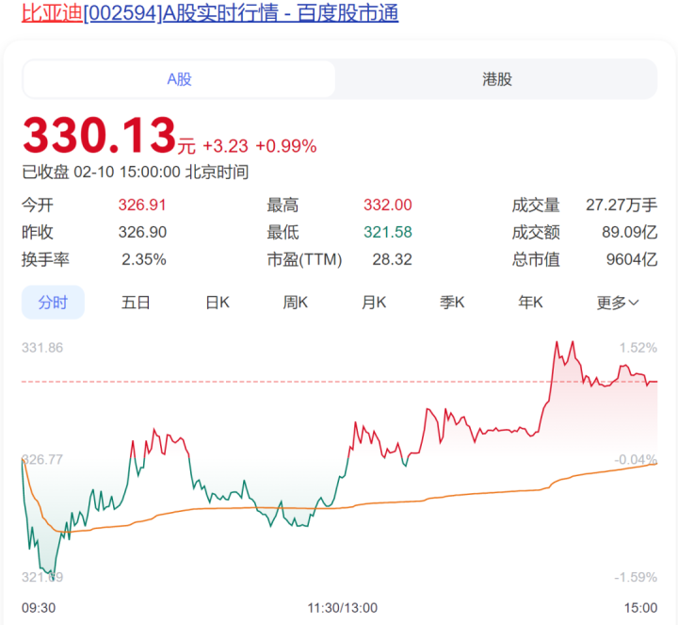Viewport: 678px width, 625px height.
Task: Click the 09:30 time axis label
Action: (x=38, y=607)
